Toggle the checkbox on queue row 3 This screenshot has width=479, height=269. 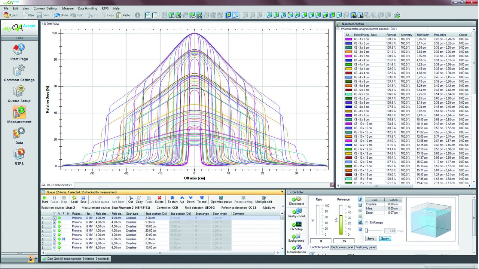54,226
